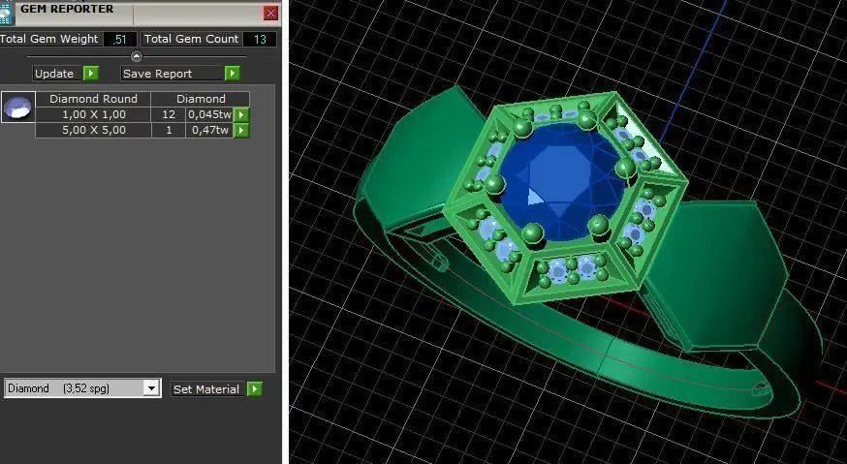
Task: Click the quantity 1 cell
Action: point(169,130)
